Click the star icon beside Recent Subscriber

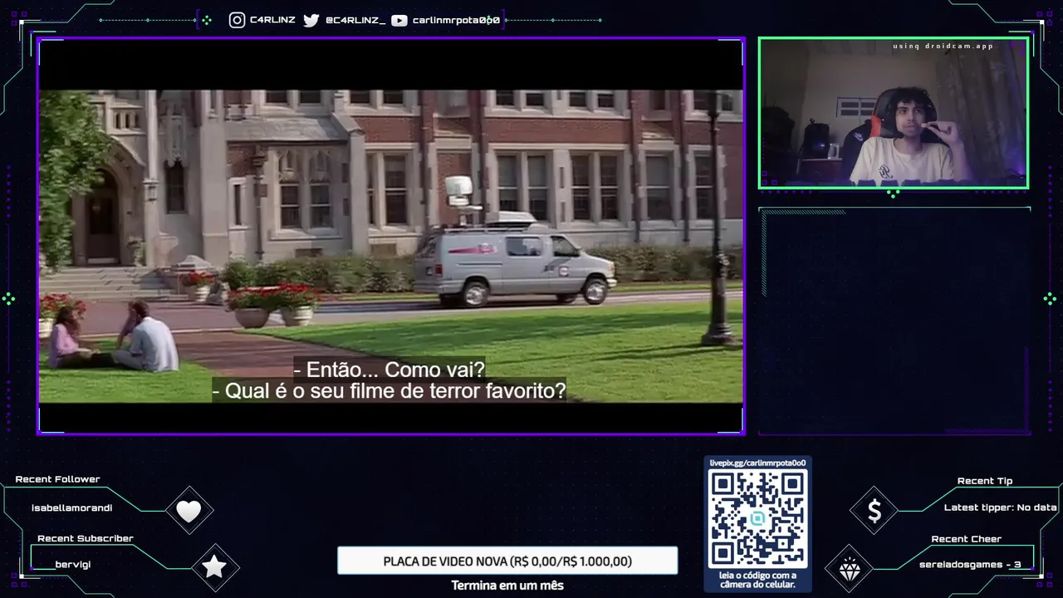[x=214, y=567]
